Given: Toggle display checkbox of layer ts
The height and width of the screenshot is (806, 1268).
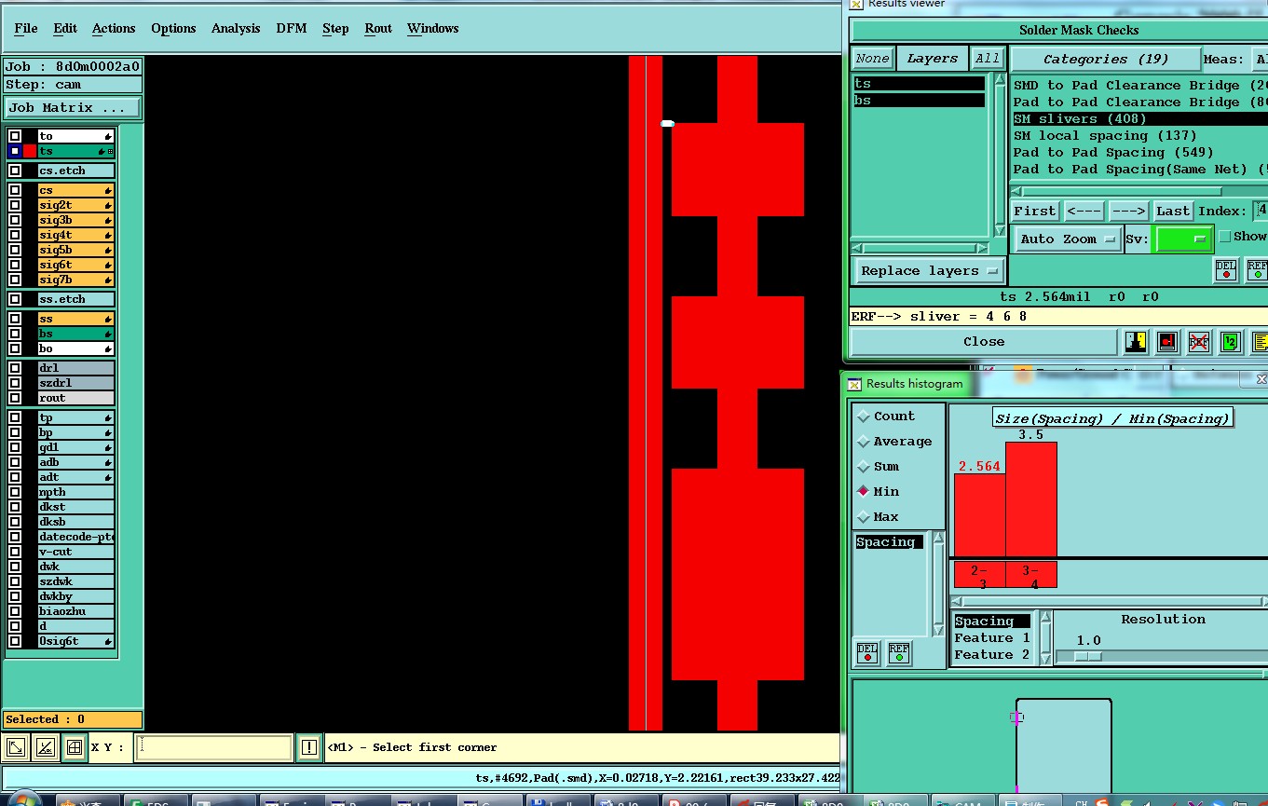Looking at the screenshot, I should [x=15, y=151].
